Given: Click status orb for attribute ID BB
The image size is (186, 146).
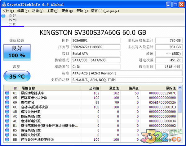Looking at the screenshot, I should 7,139.
